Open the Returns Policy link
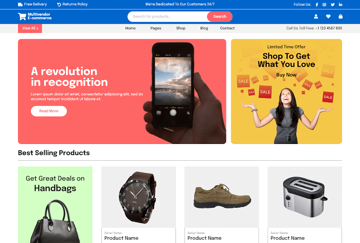Screen dimensions: 360x243 tap(72, 4)
